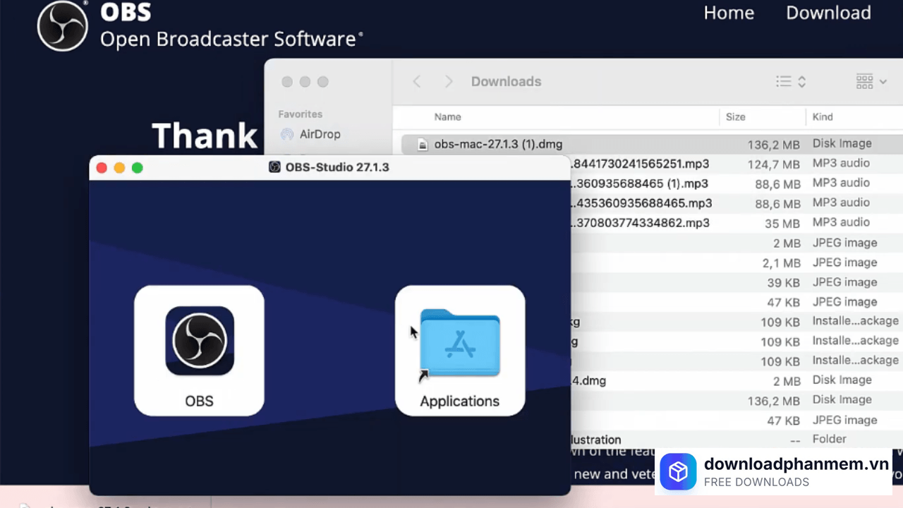Image resolution: width=903 pixels, height=508 pixels.
Task: Select the file ending 8441730241565251.mp3
Action: (641, 164)
